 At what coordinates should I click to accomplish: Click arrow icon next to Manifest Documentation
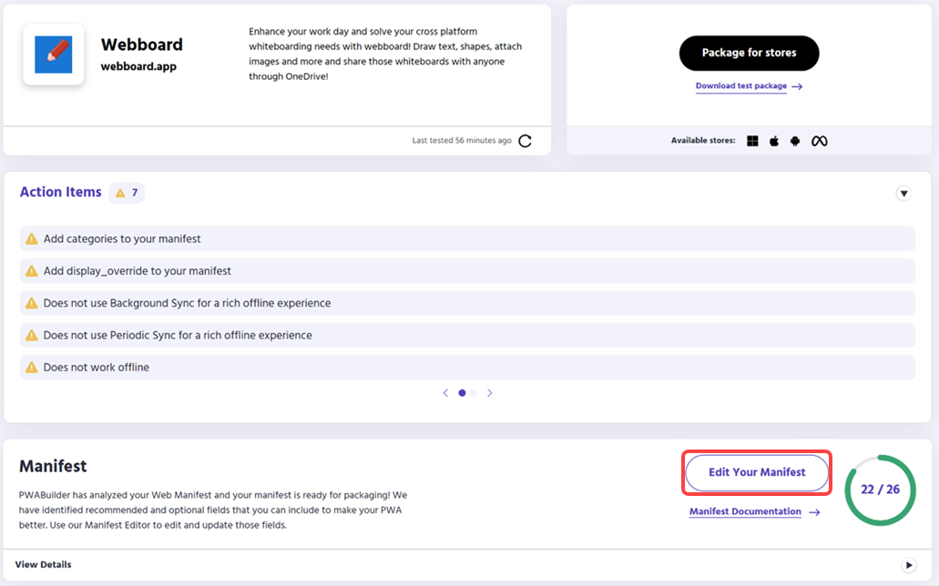tap(814, 512)
